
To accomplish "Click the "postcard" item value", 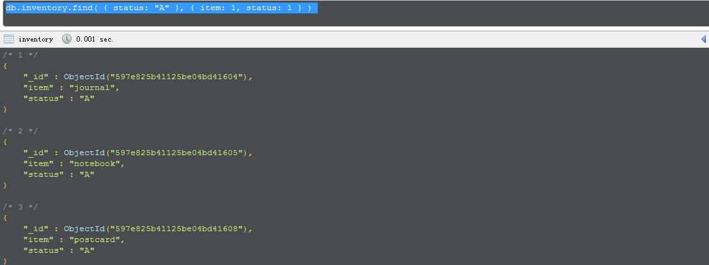I will click(x=95, y=239).
